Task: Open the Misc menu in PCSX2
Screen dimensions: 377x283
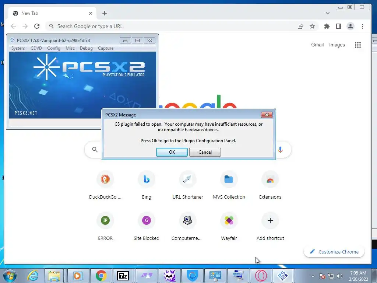Action: (x=70, y=48)
